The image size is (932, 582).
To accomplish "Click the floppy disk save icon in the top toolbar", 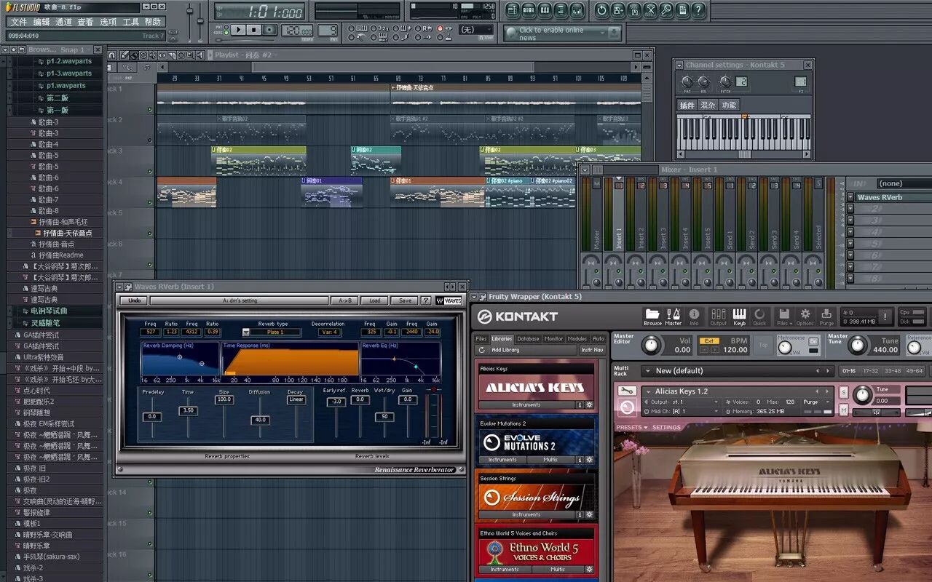I will pos(617,10).
